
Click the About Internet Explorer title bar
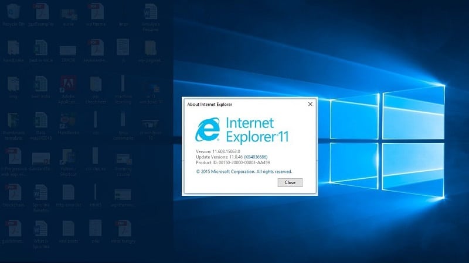[x=244, y=105]
